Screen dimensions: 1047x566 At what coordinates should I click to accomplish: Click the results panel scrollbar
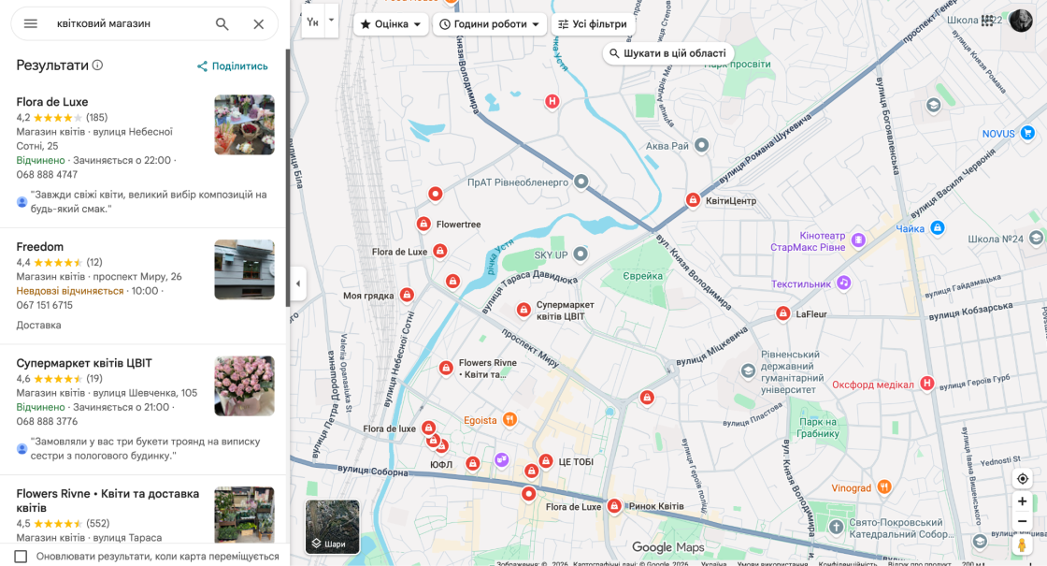tap(288, 177)
